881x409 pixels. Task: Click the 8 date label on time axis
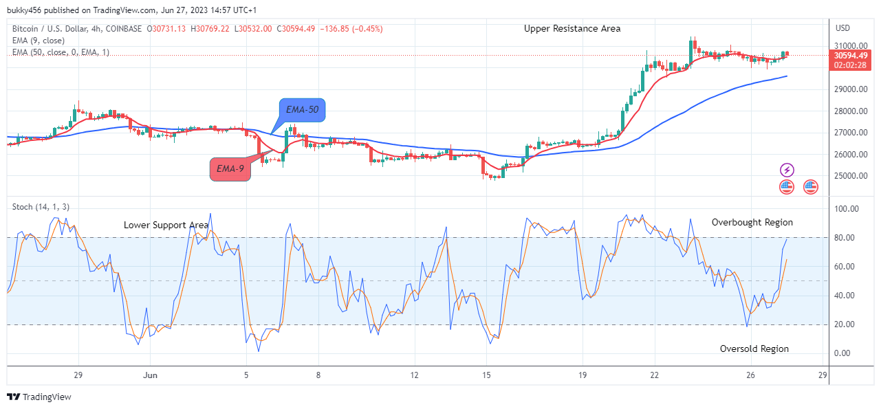318,375
